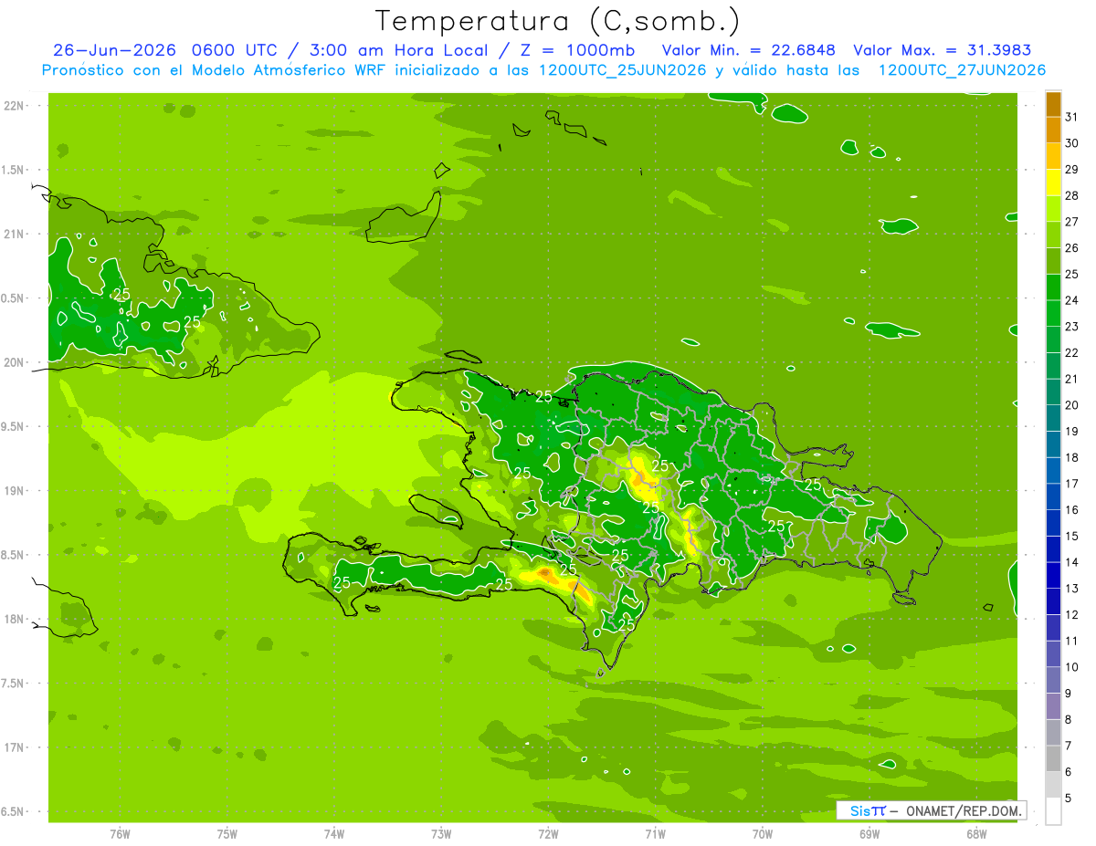Click the '75W' longitude axis label
This screenshot has width=1096, height=846.
pos(227,833)
